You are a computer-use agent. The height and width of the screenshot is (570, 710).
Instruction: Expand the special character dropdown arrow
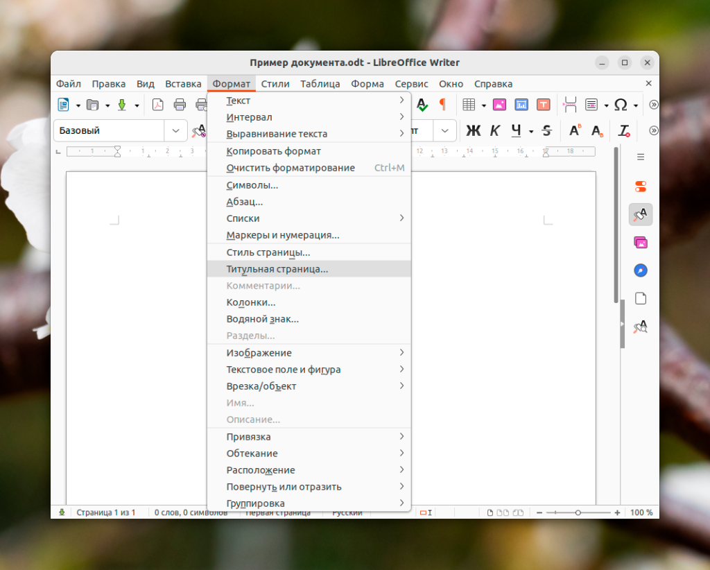[636, 105]
